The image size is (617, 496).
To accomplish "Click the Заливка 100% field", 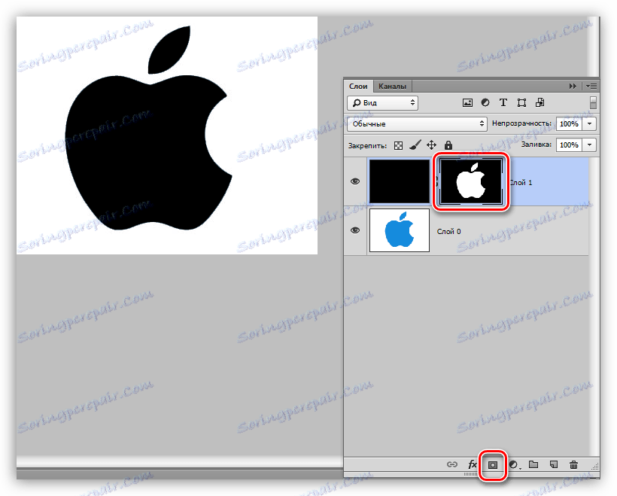I will point(569,145).
